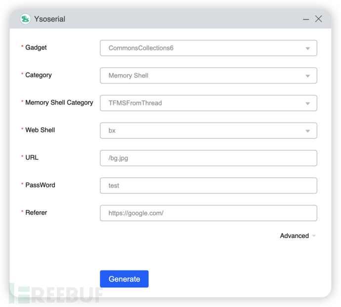Expand the Web Shell dropdown arrow

307,131
